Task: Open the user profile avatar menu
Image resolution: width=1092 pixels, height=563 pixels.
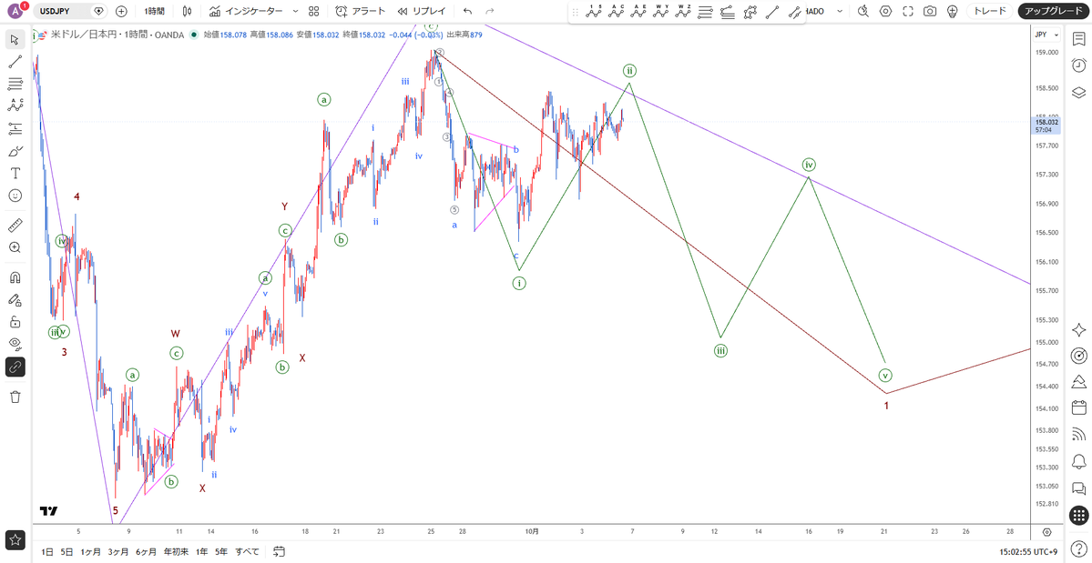Action: [15, 11]
